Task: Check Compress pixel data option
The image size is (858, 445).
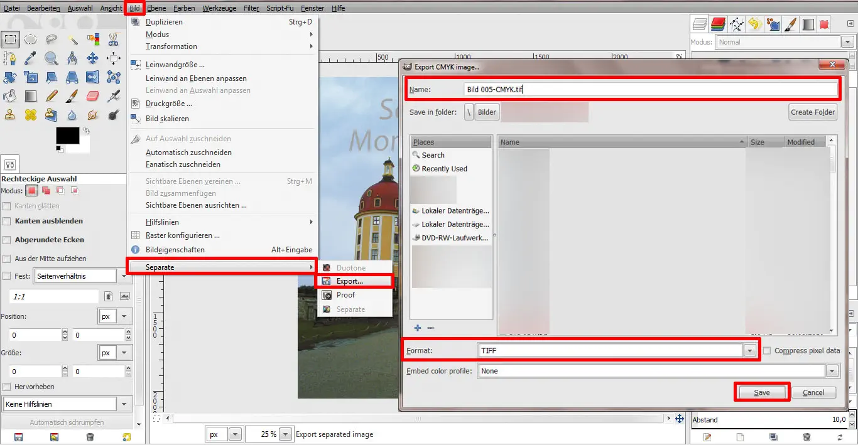Action: pyautogui.click(x=767, y=351)
